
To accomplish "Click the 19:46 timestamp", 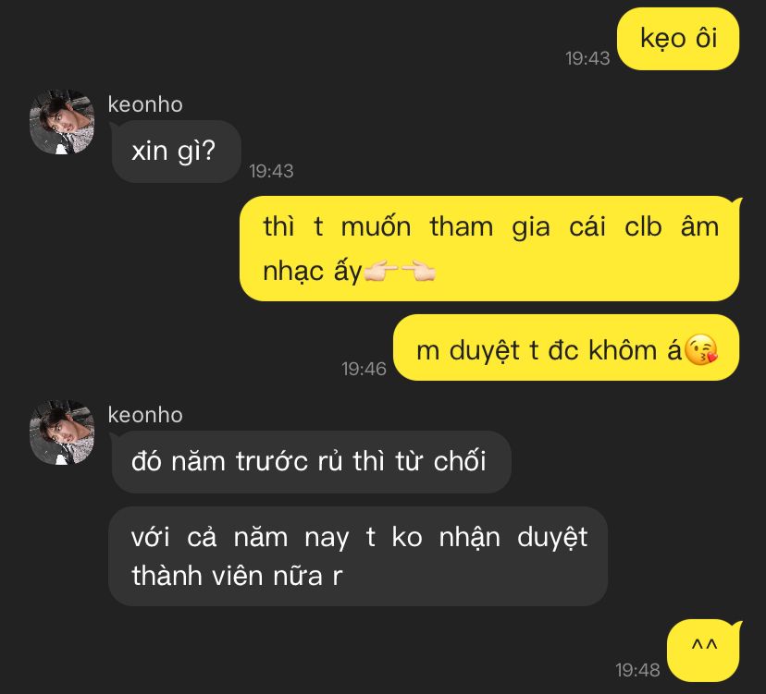I will pyautogui.click(x=364, y=369).
